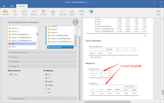Viewport: 164px width, 103px height.
Task: Click the RMSEA value 0.291
Action: pos(118,93)
